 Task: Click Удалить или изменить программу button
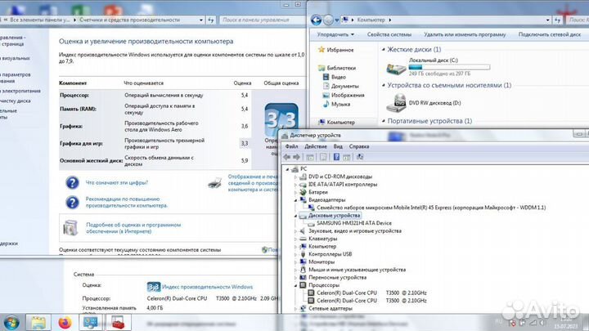(x=465, y=34)
